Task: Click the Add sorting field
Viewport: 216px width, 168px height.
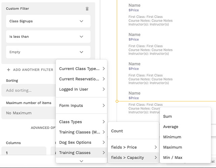Action: pos(29,90)
